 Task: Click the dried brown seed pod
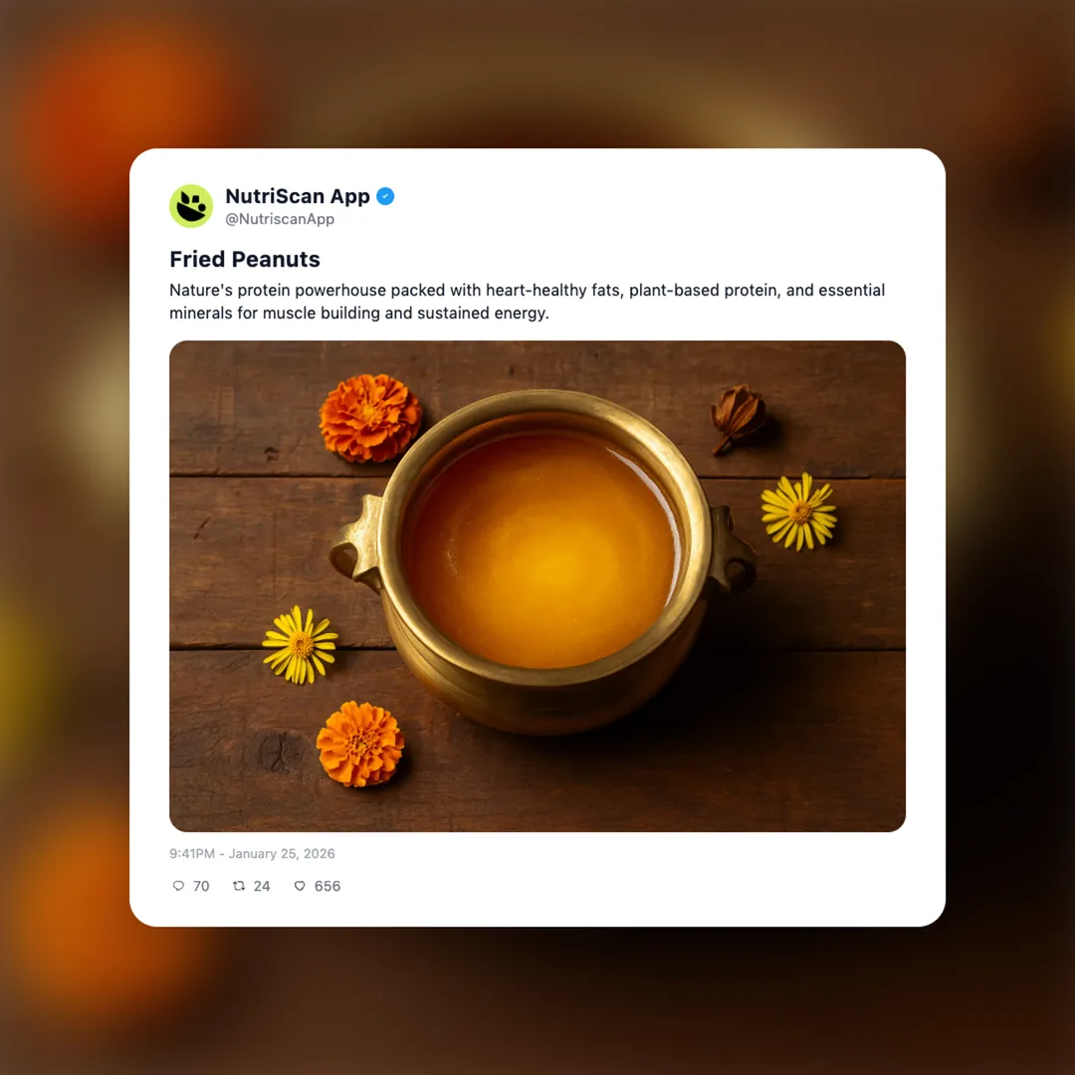(x=737, y=418)
